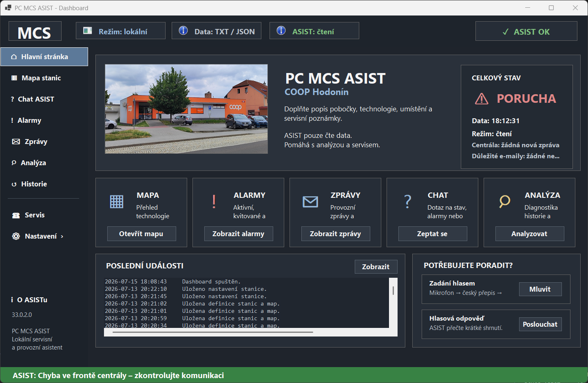This screenshot has height=383, width=588.
Task: Click the warning triangle icon beside PORUCHA
Action: [482, 99]
